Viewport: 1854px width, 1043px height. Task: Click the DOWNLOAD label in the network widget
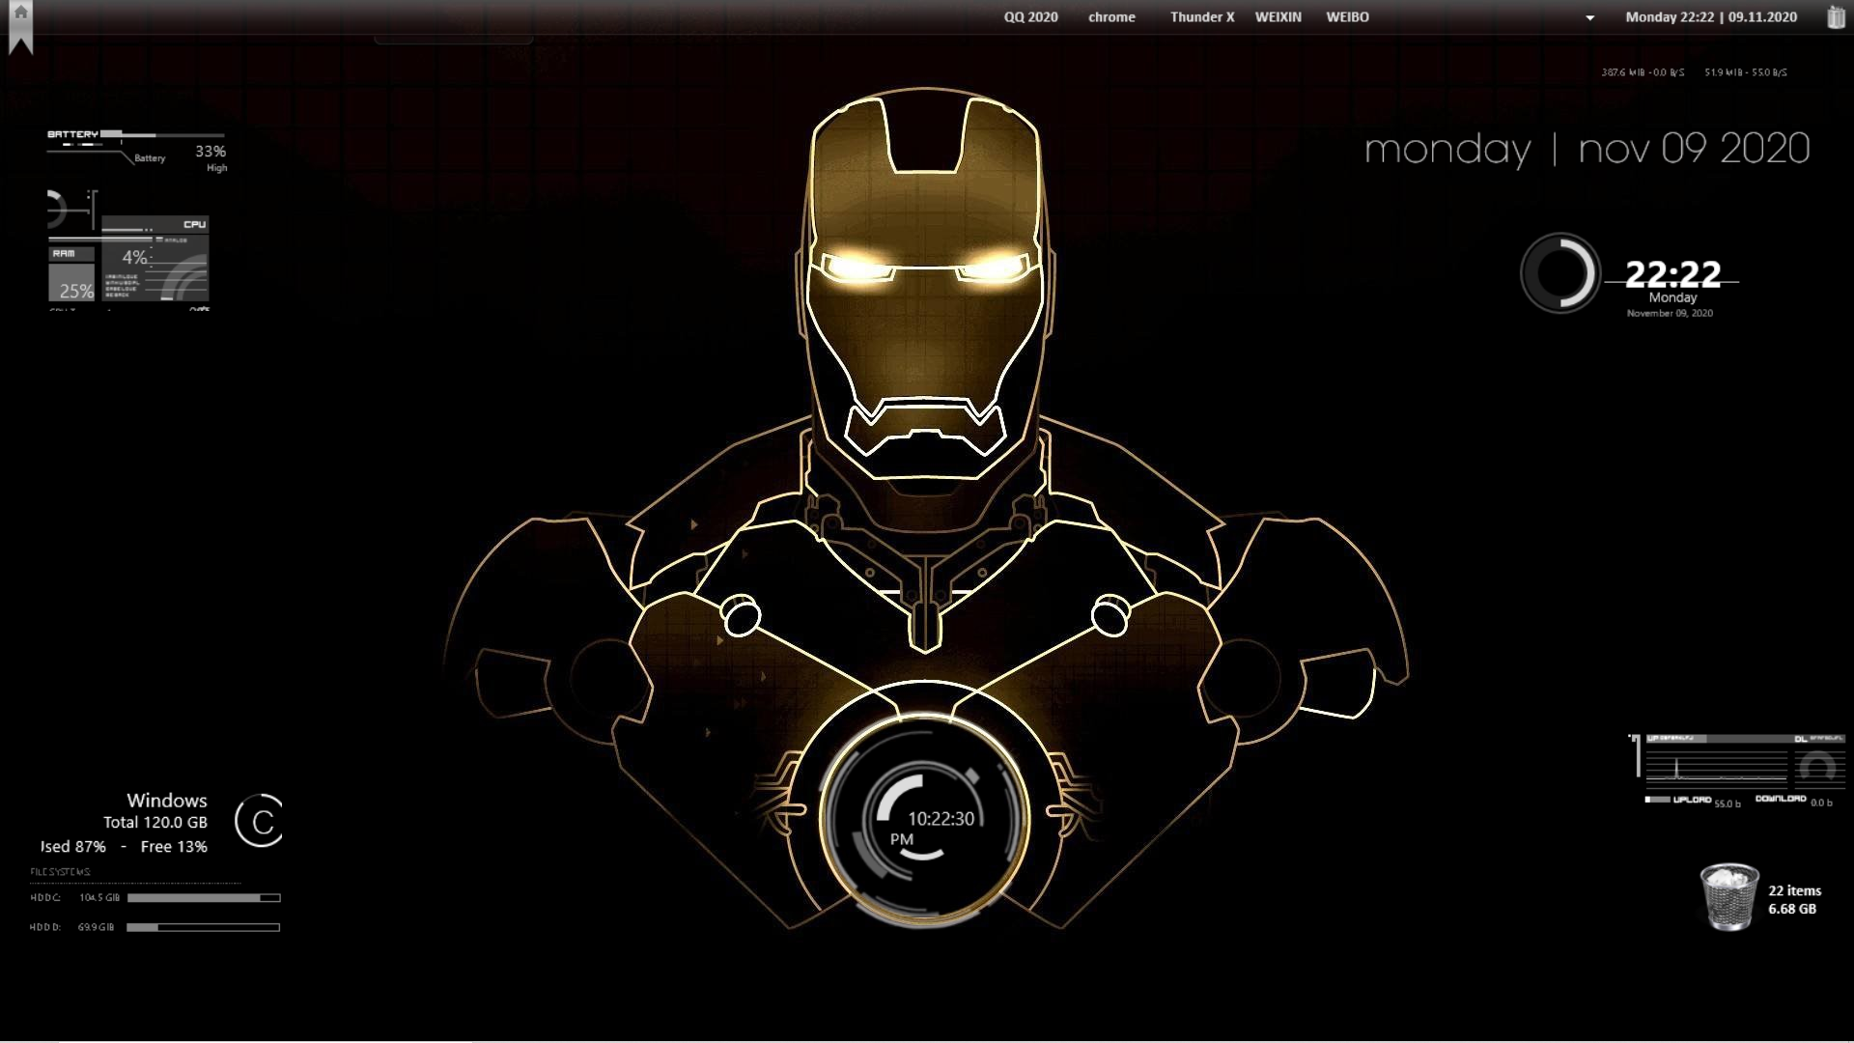coord(1781,799)
